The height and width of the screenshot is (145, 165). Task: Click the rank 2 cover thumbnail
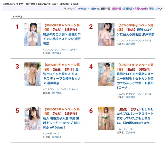click(x=106, y=34)
